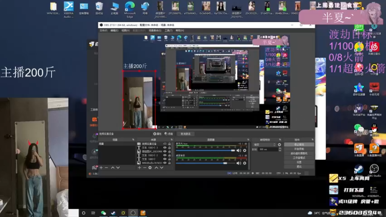Lock the 视频采集设备 source

(x=169, y=144)
